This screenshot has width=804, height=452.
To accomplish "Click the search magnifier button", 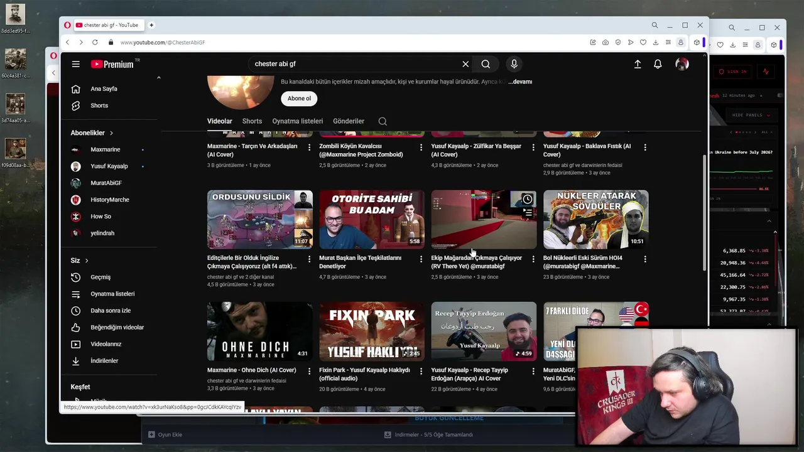I will click(486, 64).
